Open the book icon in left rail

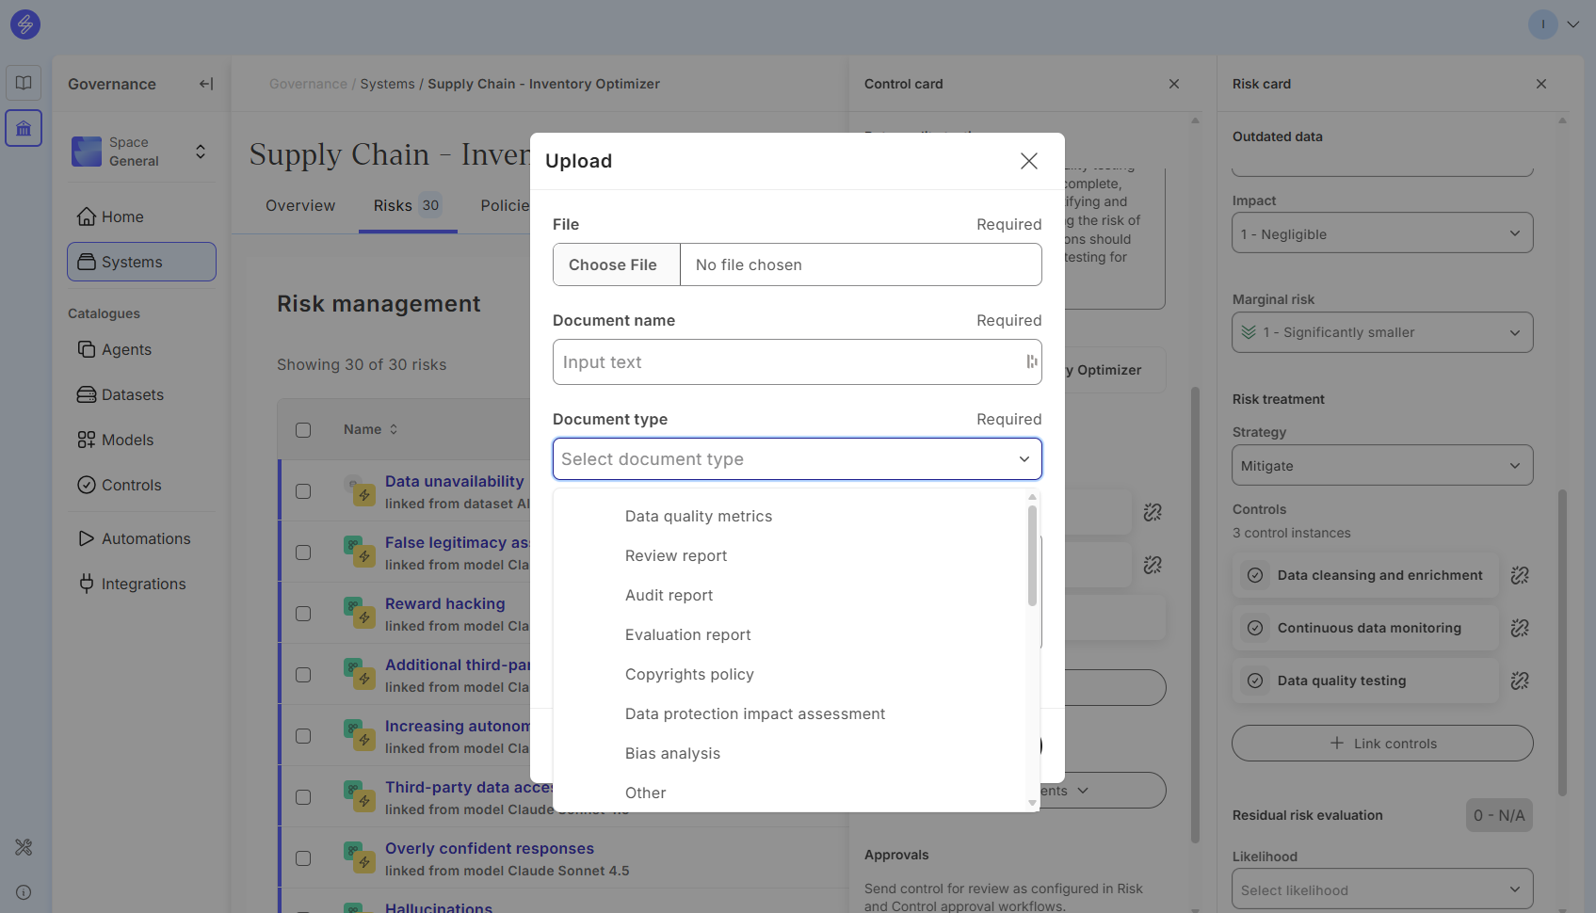24,83
